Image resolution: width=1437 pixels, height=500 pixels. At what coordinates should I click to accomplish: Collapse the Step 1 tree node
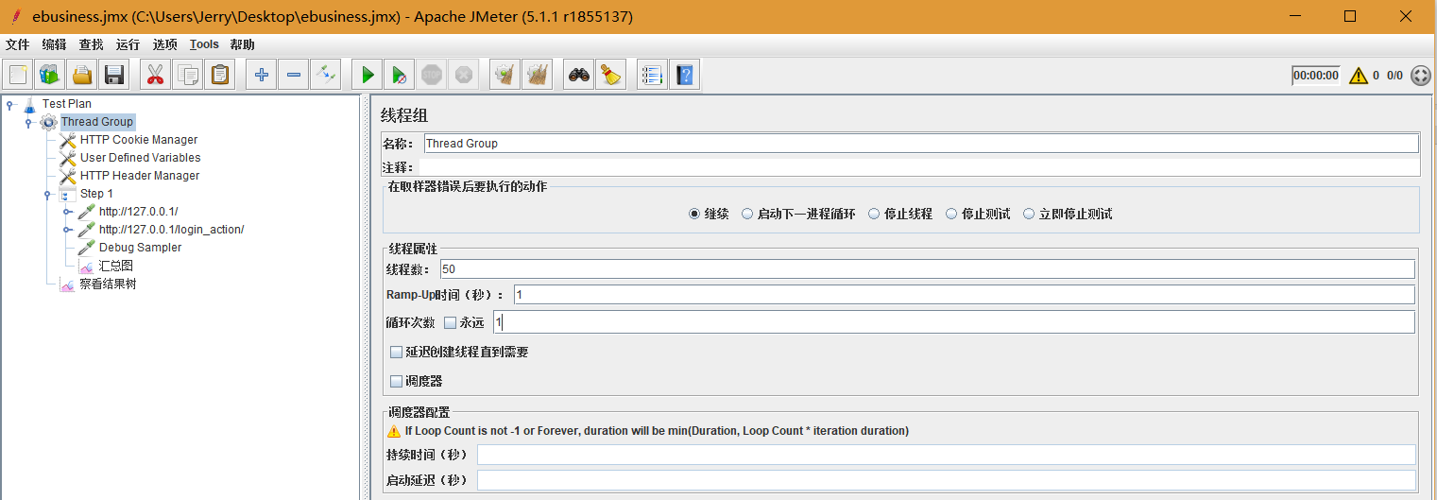[48, 194]
